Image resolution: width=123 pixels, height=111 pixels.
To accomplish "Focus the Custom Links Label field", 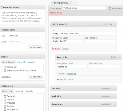I will [26, 41].
